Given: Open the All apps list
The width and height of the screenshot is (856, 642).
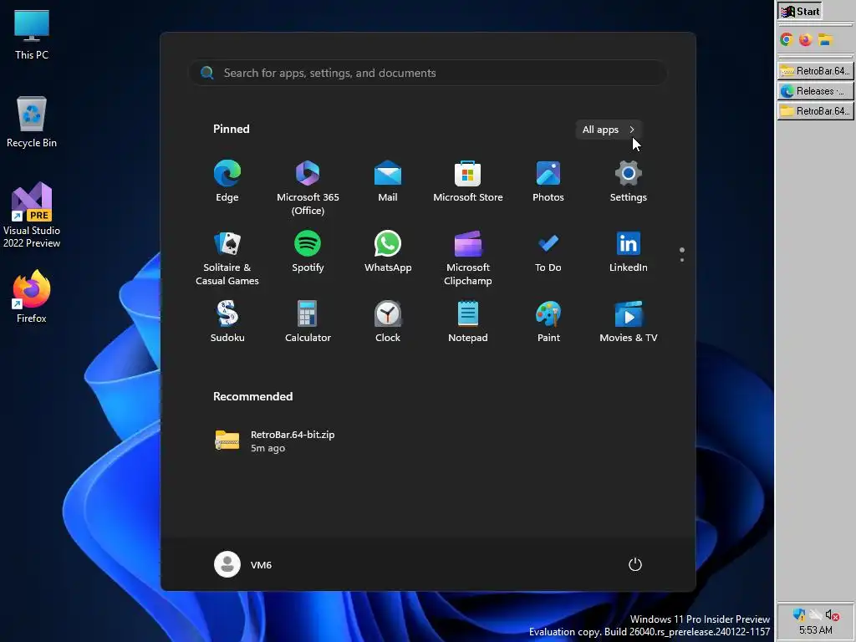Looking at the screenshot, I should [609, 130].
